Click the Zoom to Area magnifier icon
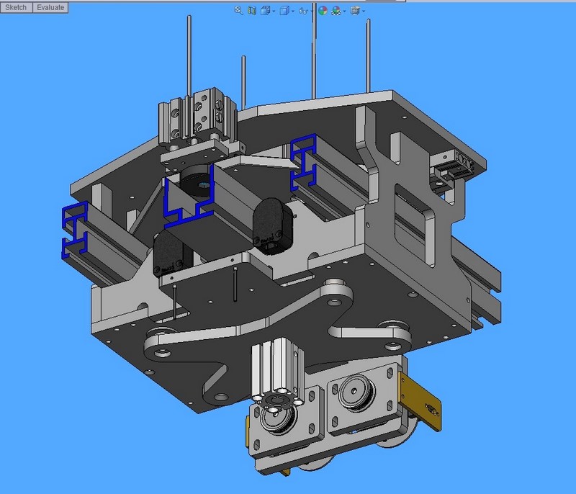Image resolution: width=576 pixels, height=494 pixels. [x=238, y=11]
